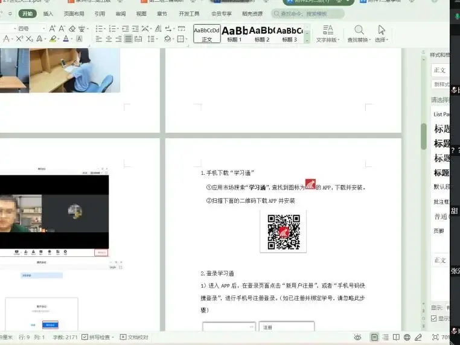Screen dimensions: 460x345
Task: Open the 开始 ribbon tab
Action: pyautogui.click(x=28, y=13)
